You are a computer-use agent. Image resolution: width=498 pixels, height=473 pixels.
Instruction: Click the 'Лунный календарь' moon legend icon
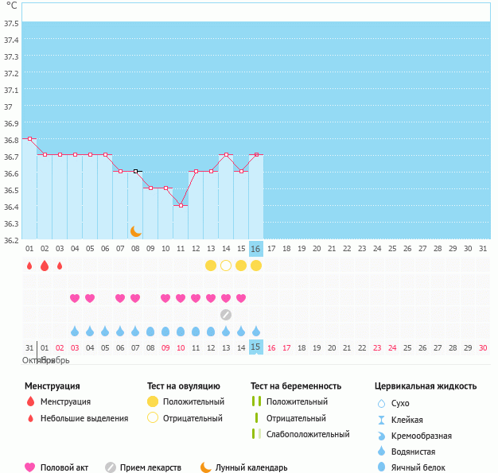click(206, 467)
